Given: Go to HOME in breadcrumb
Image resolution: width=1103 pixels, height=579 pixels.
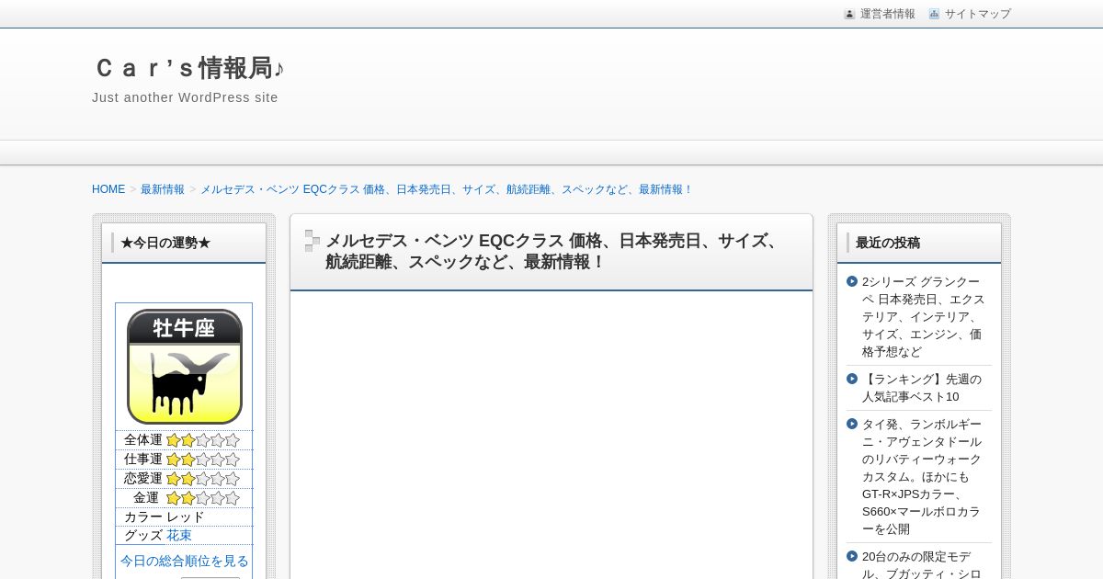Looking at the screenshot, I should tap(108, 189).
